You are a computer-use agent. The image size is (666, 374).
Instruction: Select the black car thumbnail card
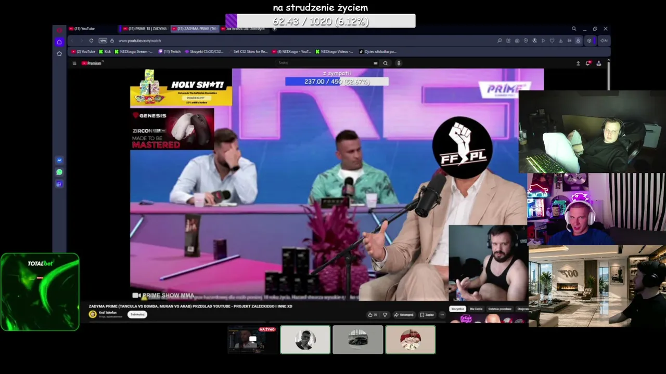357,340
